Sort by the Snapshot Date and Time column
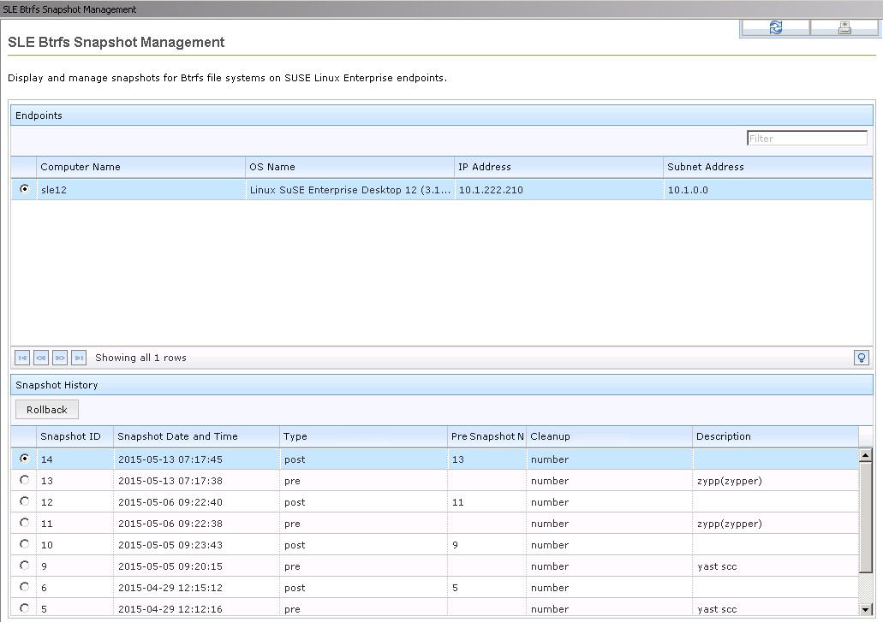Image resolution: width=883 pixels, height=622 pixels. point(176,436)
